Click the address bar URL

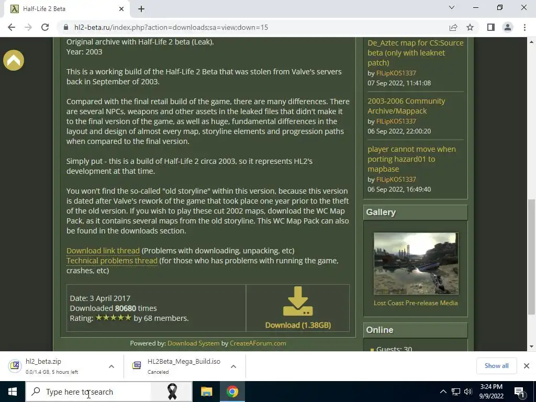171,27
